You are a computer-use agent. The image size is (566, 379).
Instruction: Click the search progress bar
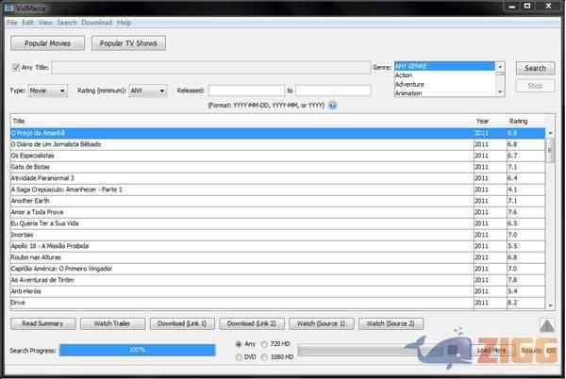tap(137, 350)
